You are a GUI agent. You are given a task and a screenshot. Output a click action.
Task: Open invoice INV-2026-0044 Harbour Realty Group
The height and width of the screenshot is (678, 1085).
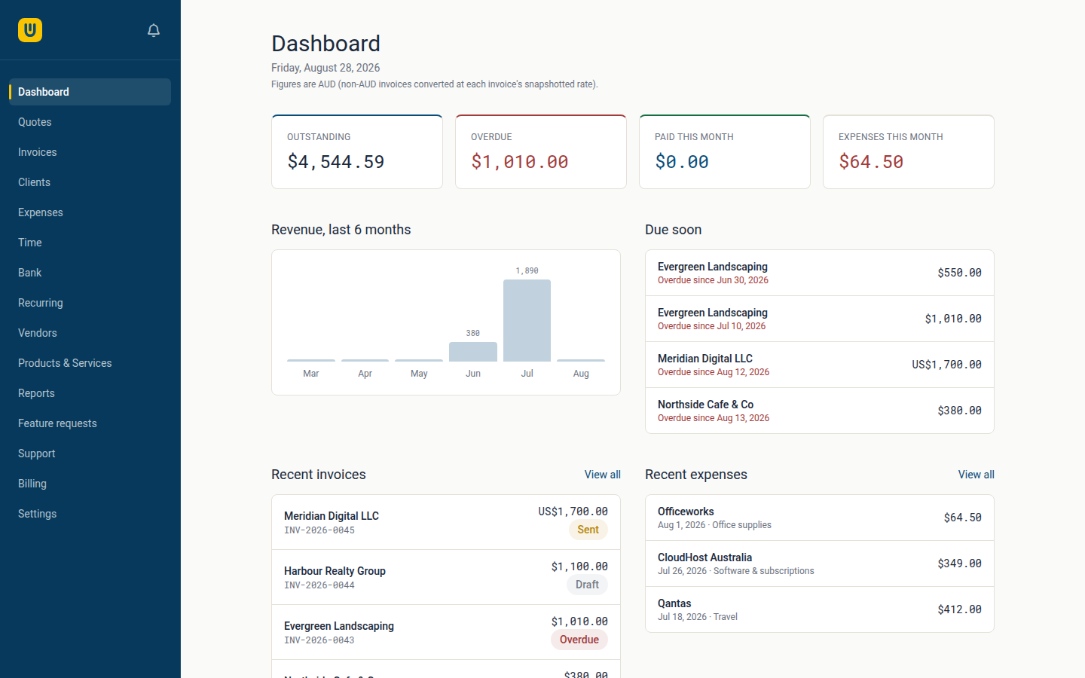click(x=446, y=577)
